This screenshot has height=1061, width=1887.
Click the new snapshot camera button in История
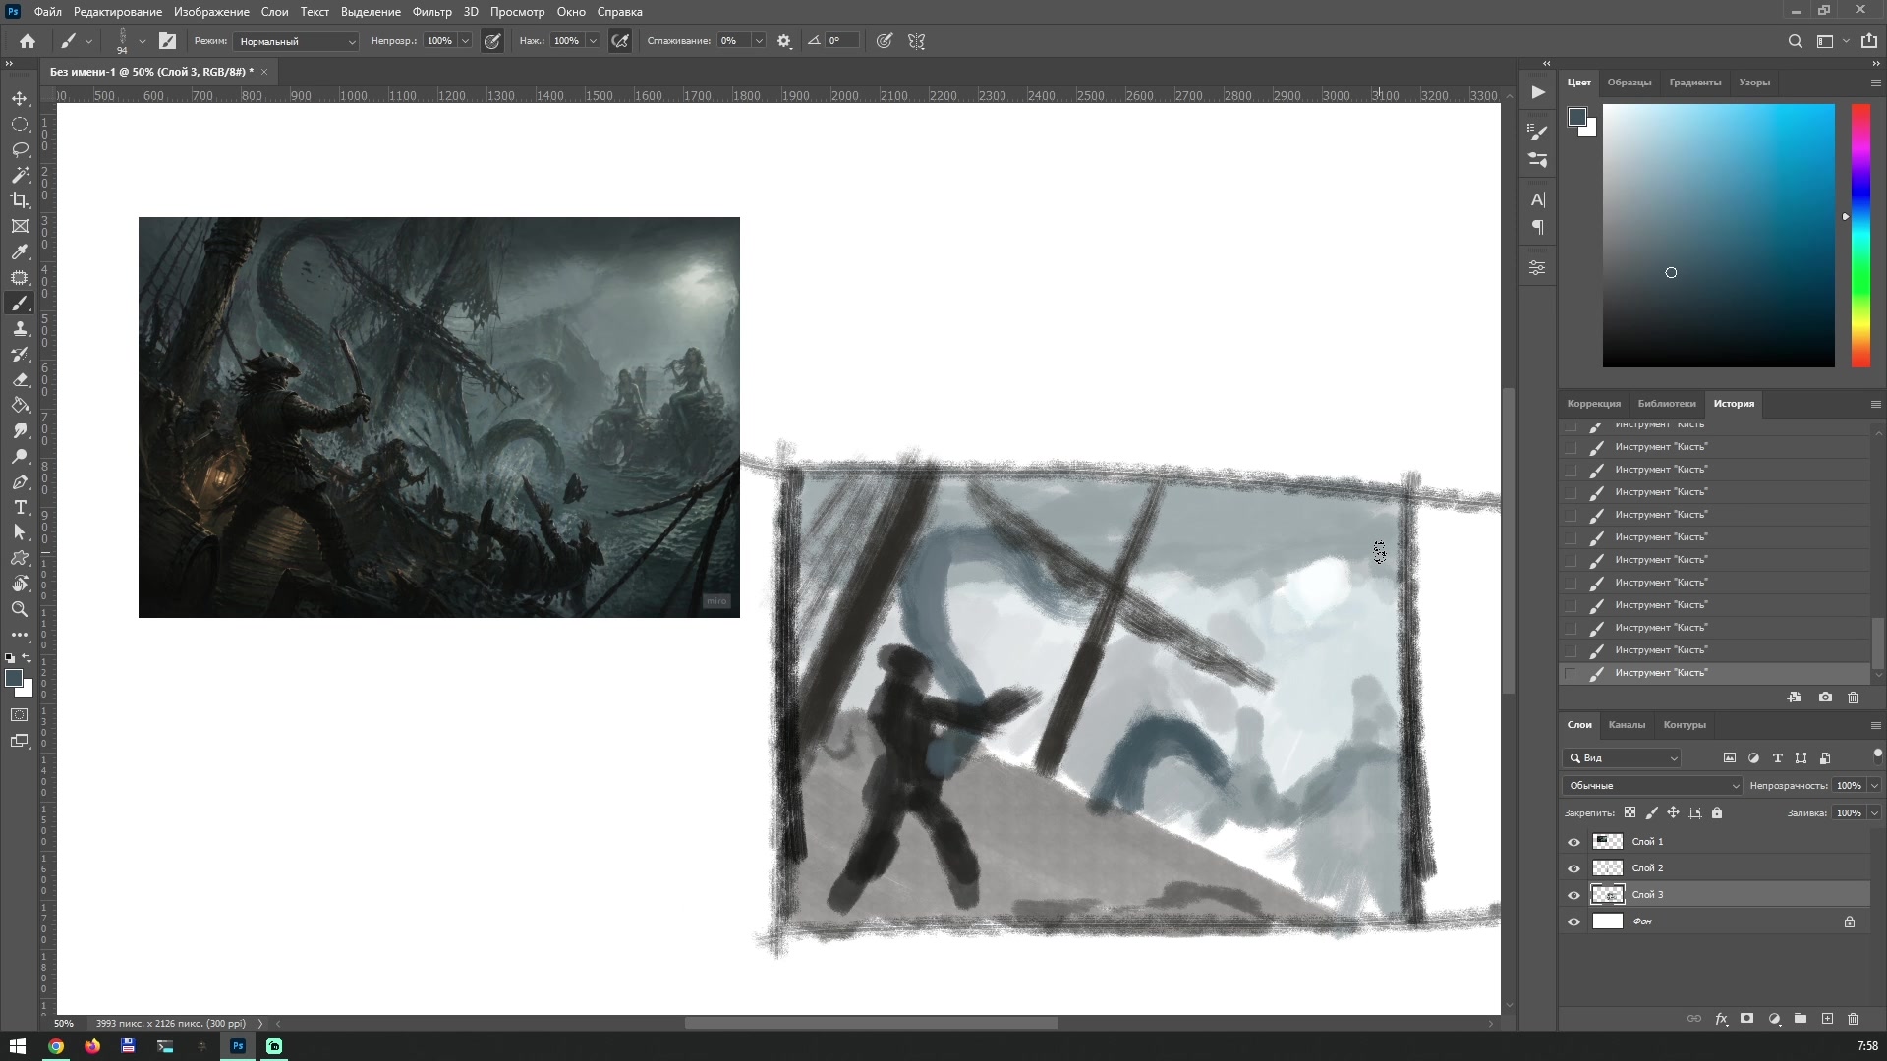[x=1826, y=697]
